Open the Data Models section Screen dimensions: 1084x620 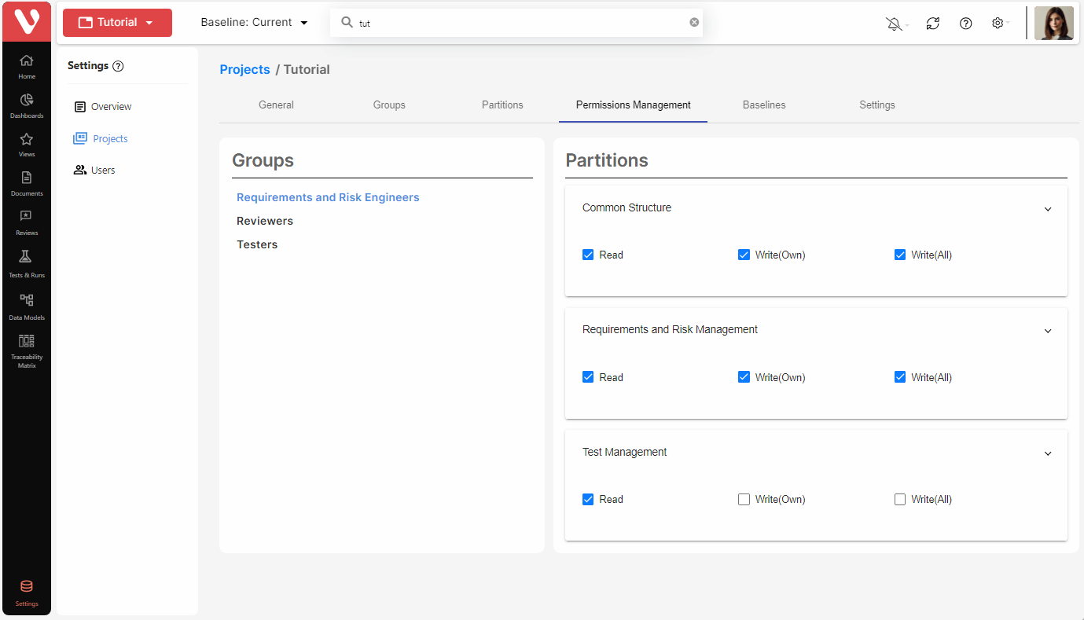pyautogui.click(x=26, y=305)
